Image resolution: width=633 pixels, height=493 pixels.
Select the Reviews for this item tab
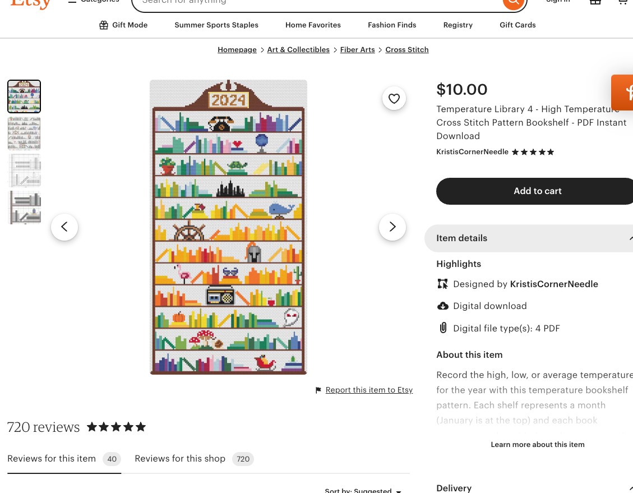click(52, 459)
